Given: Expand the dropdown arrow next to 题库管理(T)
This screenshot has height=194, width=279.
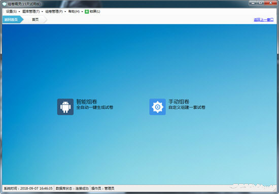Looking at the screenshot, I should (x=42, y=12).
